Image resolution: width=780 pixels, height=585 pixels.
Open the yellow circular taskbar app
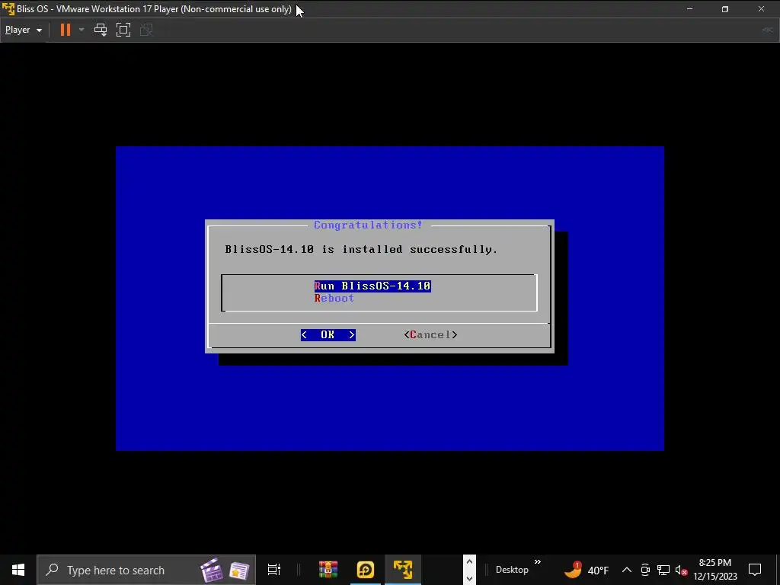point(365,570)
